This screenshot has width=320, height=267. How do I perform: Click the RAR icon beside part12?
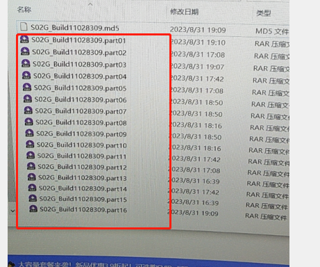click(31, 166)
